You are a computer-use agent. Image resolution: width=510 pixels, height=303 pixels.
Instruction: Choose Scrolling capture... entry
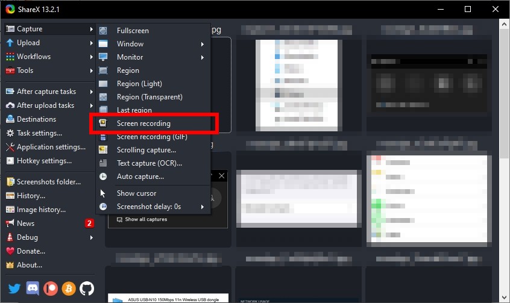(153, 150)
